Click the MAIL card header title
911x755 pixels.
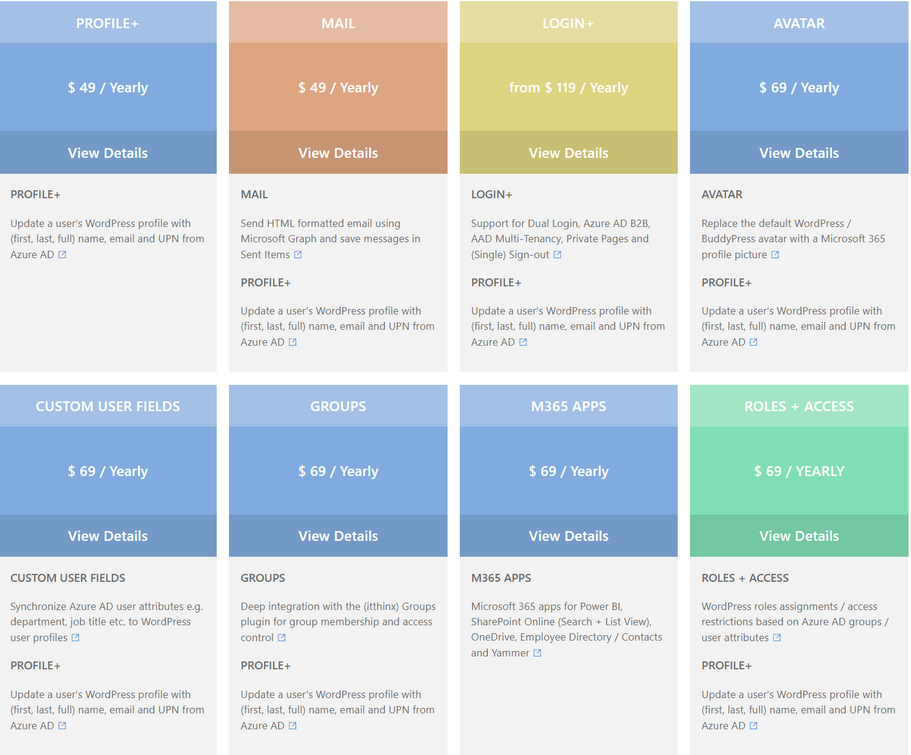coord(338,23)
